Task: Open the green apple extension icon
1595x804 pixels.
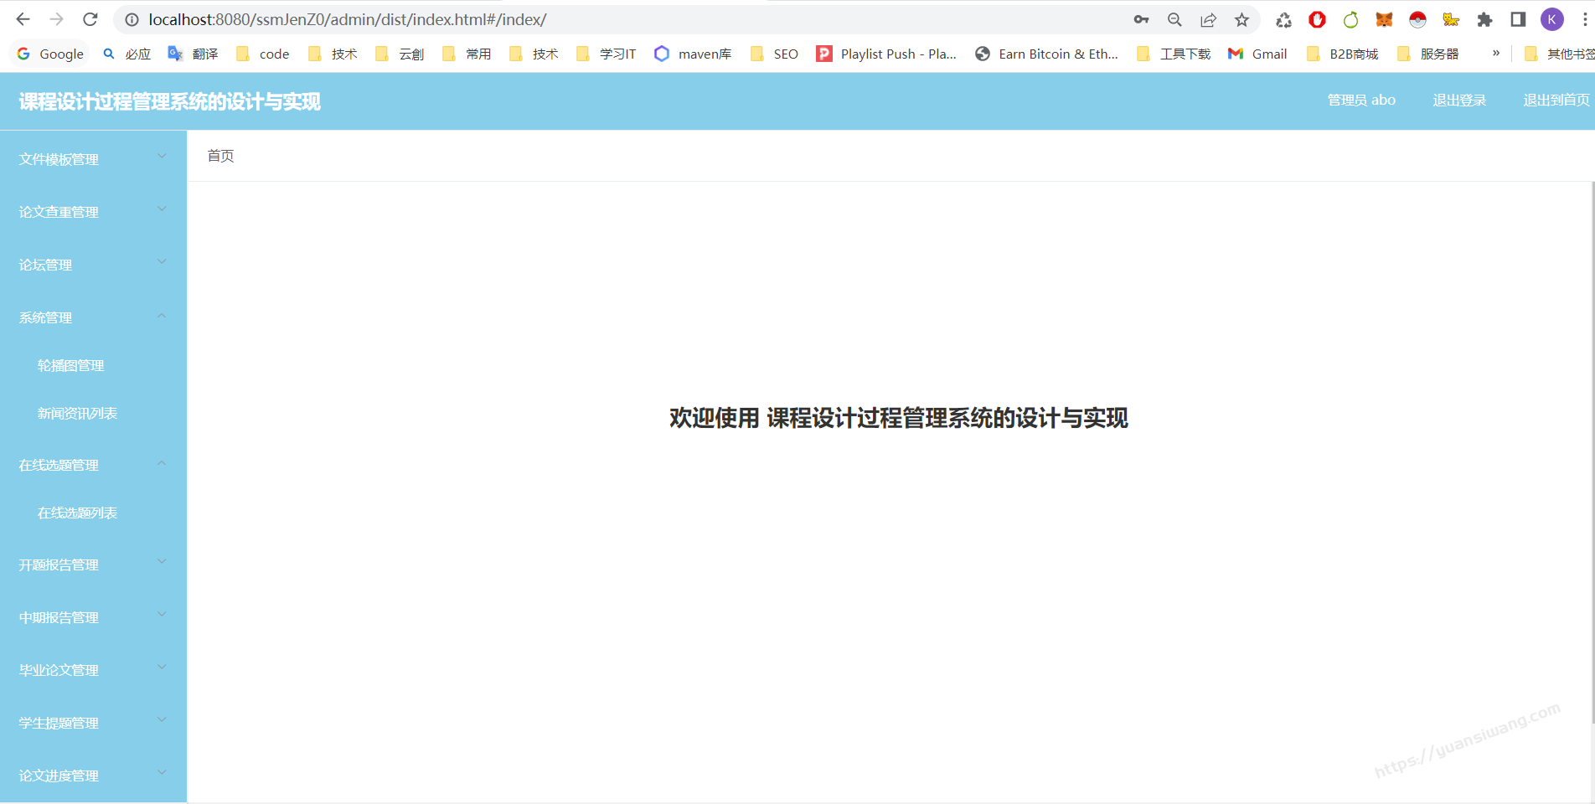Action: click(1350, 19)
